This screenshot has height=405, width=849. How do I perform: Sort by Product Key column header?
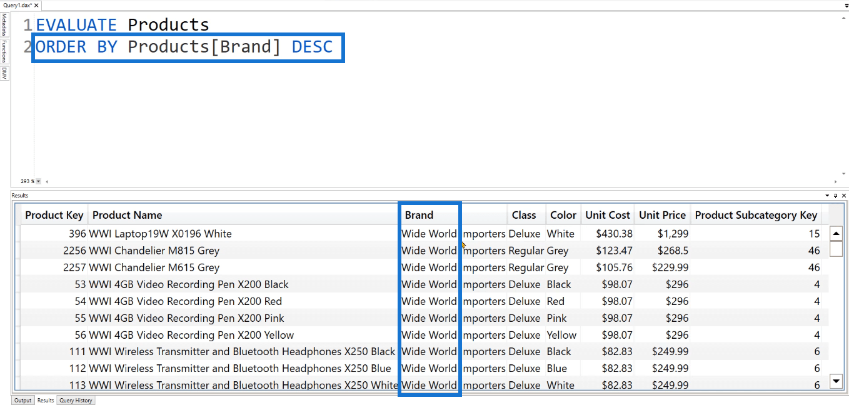point(54,215)
